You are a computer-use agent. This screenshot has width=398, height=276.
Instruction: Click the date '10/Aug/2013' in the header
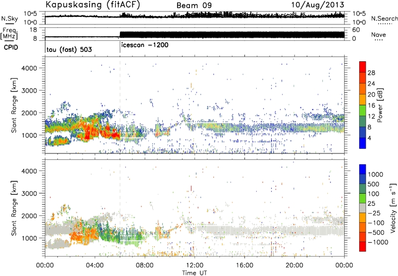[x=317, y=5]
